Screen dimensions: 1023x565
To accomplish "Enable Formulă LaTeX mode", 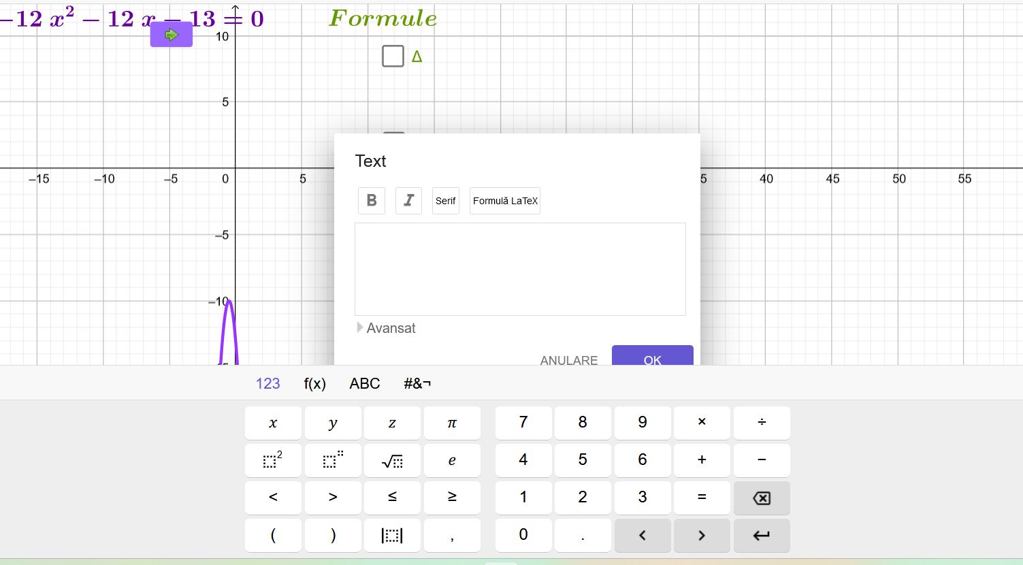I will [x=505, y=201].
